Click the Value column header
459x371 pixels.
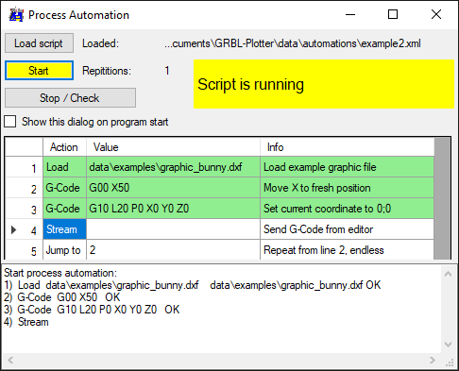(x=173, y=147)
